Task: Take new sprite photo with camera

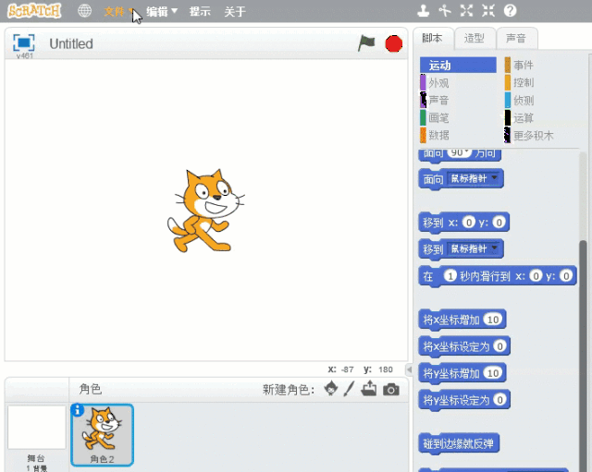Action: pyautogui.click(x=391, y=390)
